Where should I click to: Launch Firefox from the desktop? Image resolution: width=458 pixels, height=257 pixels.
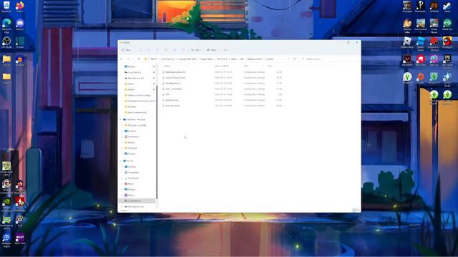click(19, 6)
